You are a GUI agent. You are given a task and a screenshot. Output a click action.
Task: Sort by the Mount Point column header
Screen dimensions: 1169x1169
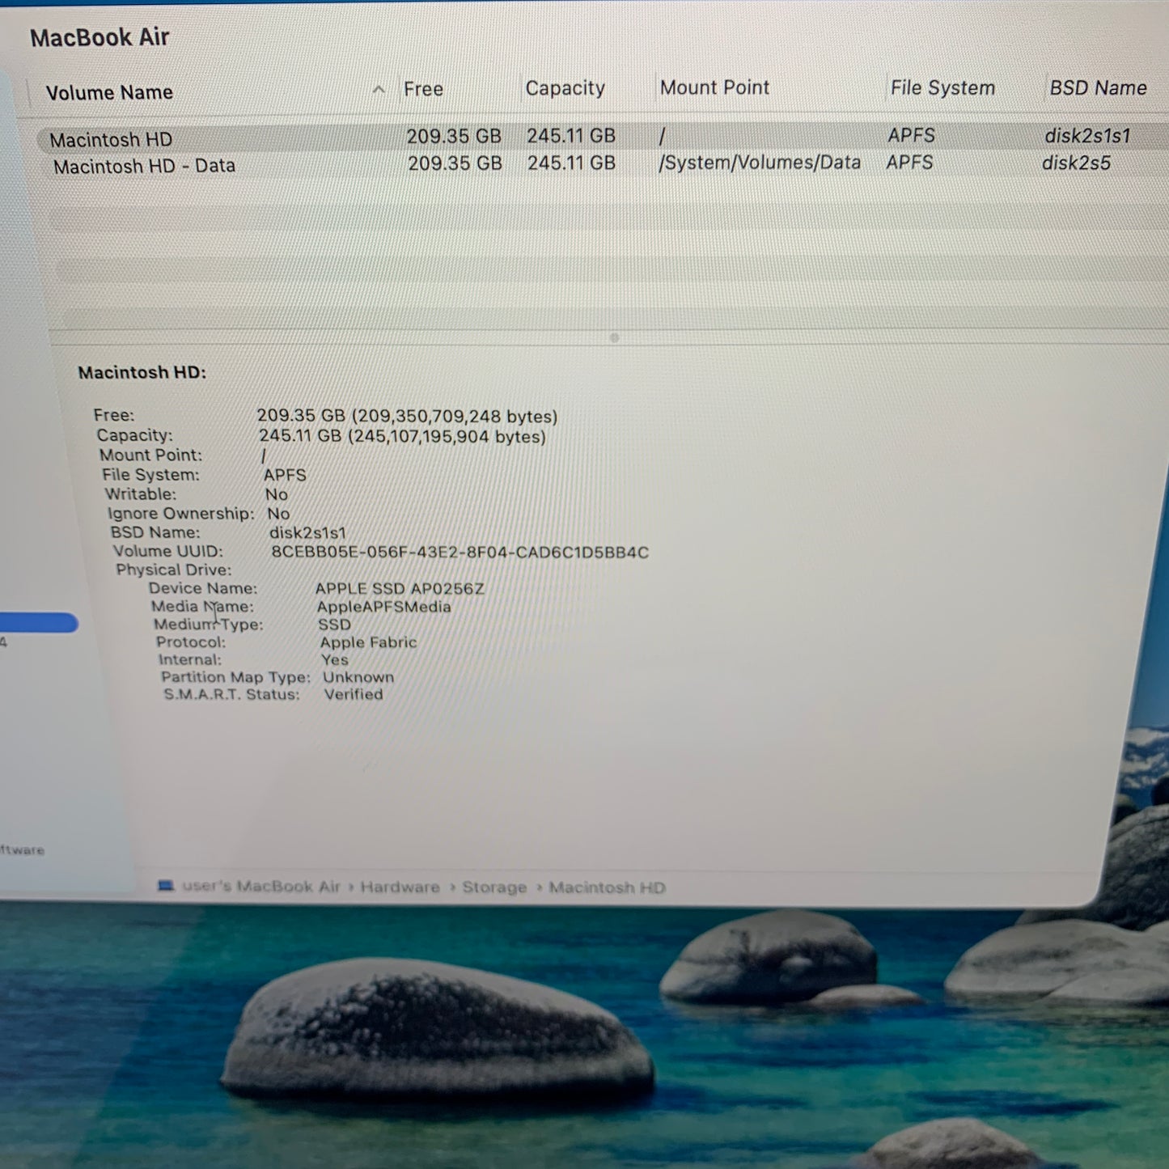714,87
